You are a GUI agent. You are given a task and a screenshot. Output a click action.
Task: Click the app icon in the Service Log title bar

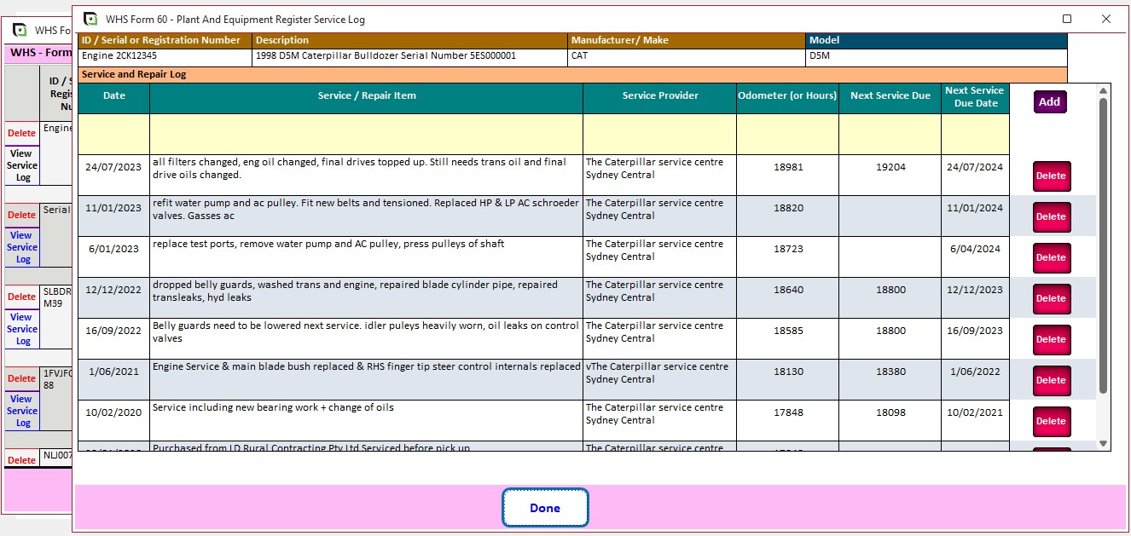tap(90, 19)
